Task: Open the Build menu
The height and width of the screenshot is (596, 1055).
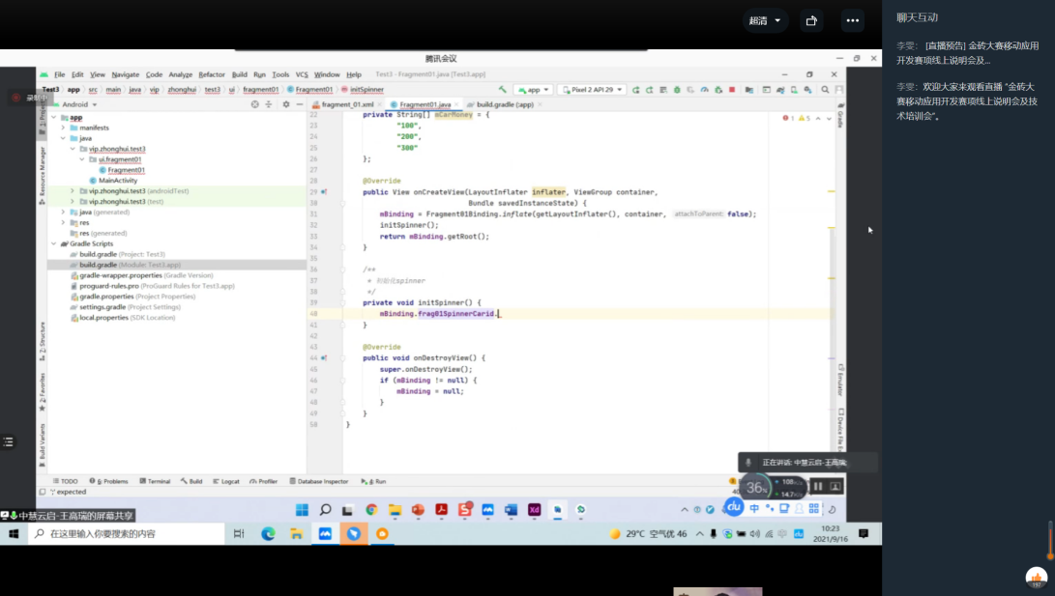Action: click(x=240, y=74)
